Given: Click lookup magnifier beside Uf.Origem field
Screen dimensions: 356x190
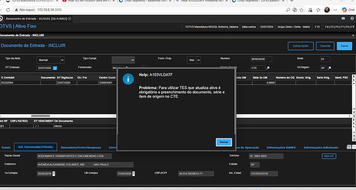Looking at the screenshot, I should pos(329,68).
